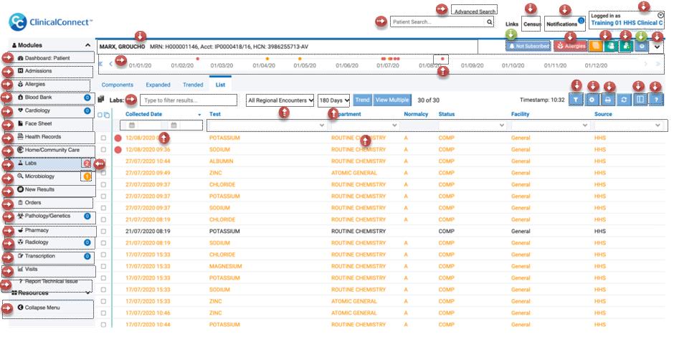This screenshot has width=674, height=337.
Task: Click the red timeline marker near 01/02/20
Action: coord(198,59)
